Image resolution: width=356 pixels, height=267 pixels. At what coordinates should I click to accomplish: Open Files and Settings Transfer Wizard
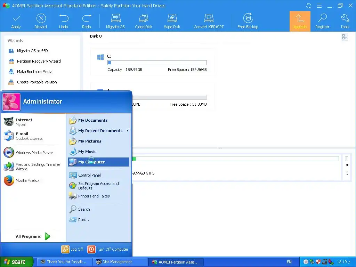32,167
